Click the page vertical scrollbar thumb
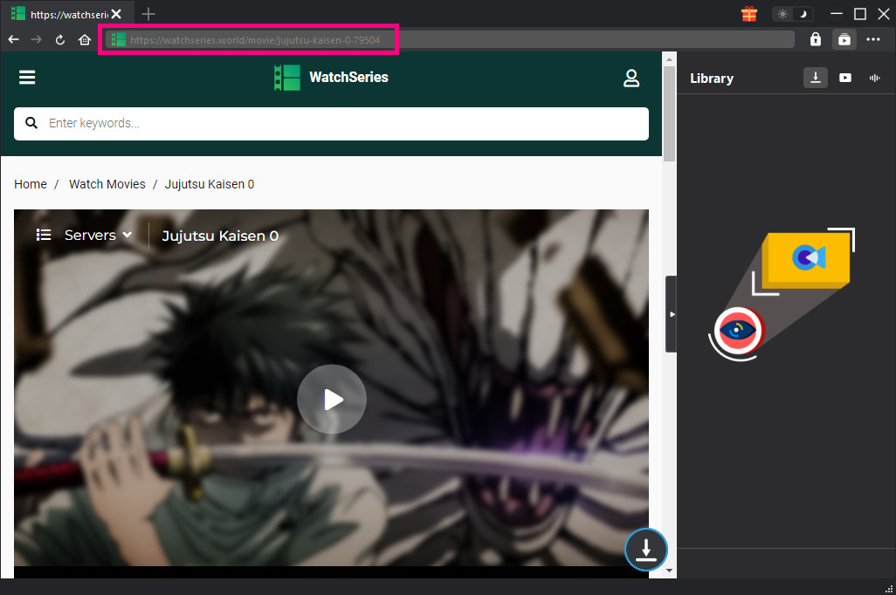The image size is (896, 595). pos(669,113)
